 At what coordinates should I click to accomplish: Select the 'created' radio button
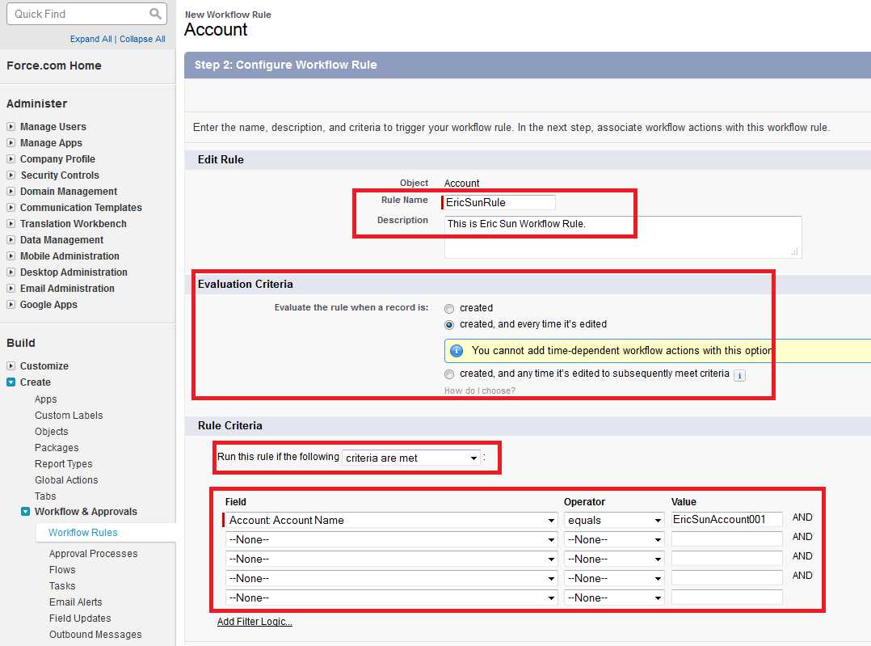[449, 309]
